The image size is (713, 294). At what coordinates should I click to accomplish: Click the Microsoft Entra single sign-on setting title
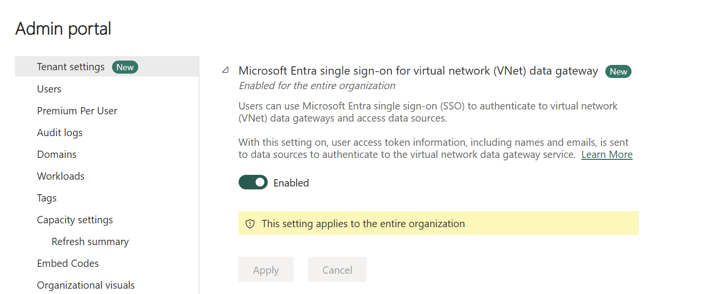point(418,71)
